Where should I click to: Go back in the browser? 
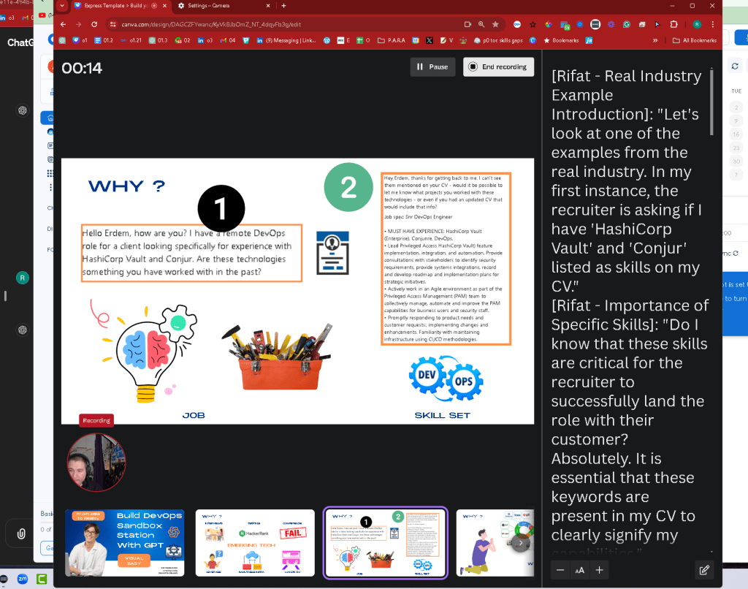[x=63, y=24]
